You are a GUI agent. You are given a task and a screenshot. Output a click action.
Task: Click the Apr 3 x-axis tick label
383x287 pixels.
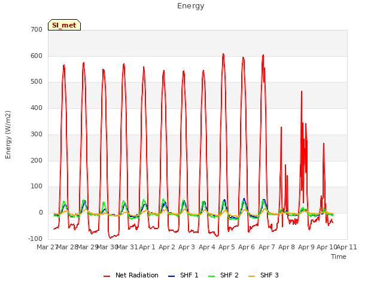(x=187, y=247)
